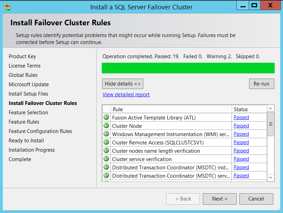Select the Complete step
Image resolution: width=283 pixels, height=213 pixels.
(x=20, y=159)
